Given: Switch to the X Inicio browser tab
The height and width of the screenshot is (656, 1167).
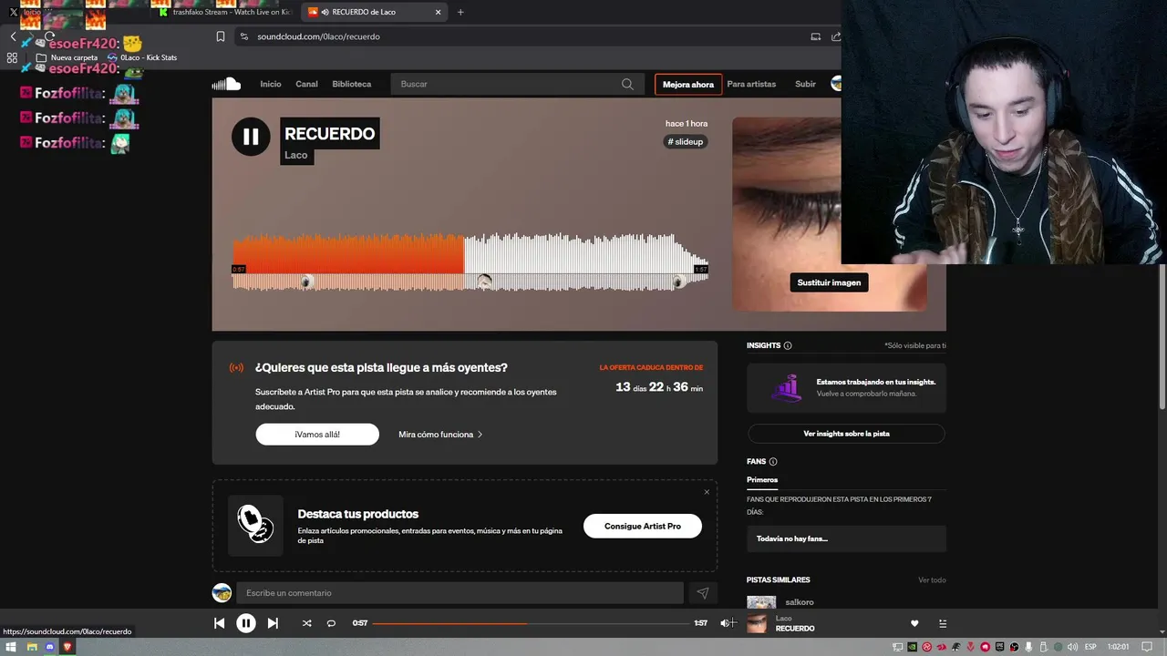Looking at the screenshot, I should (x=26, y=12).
